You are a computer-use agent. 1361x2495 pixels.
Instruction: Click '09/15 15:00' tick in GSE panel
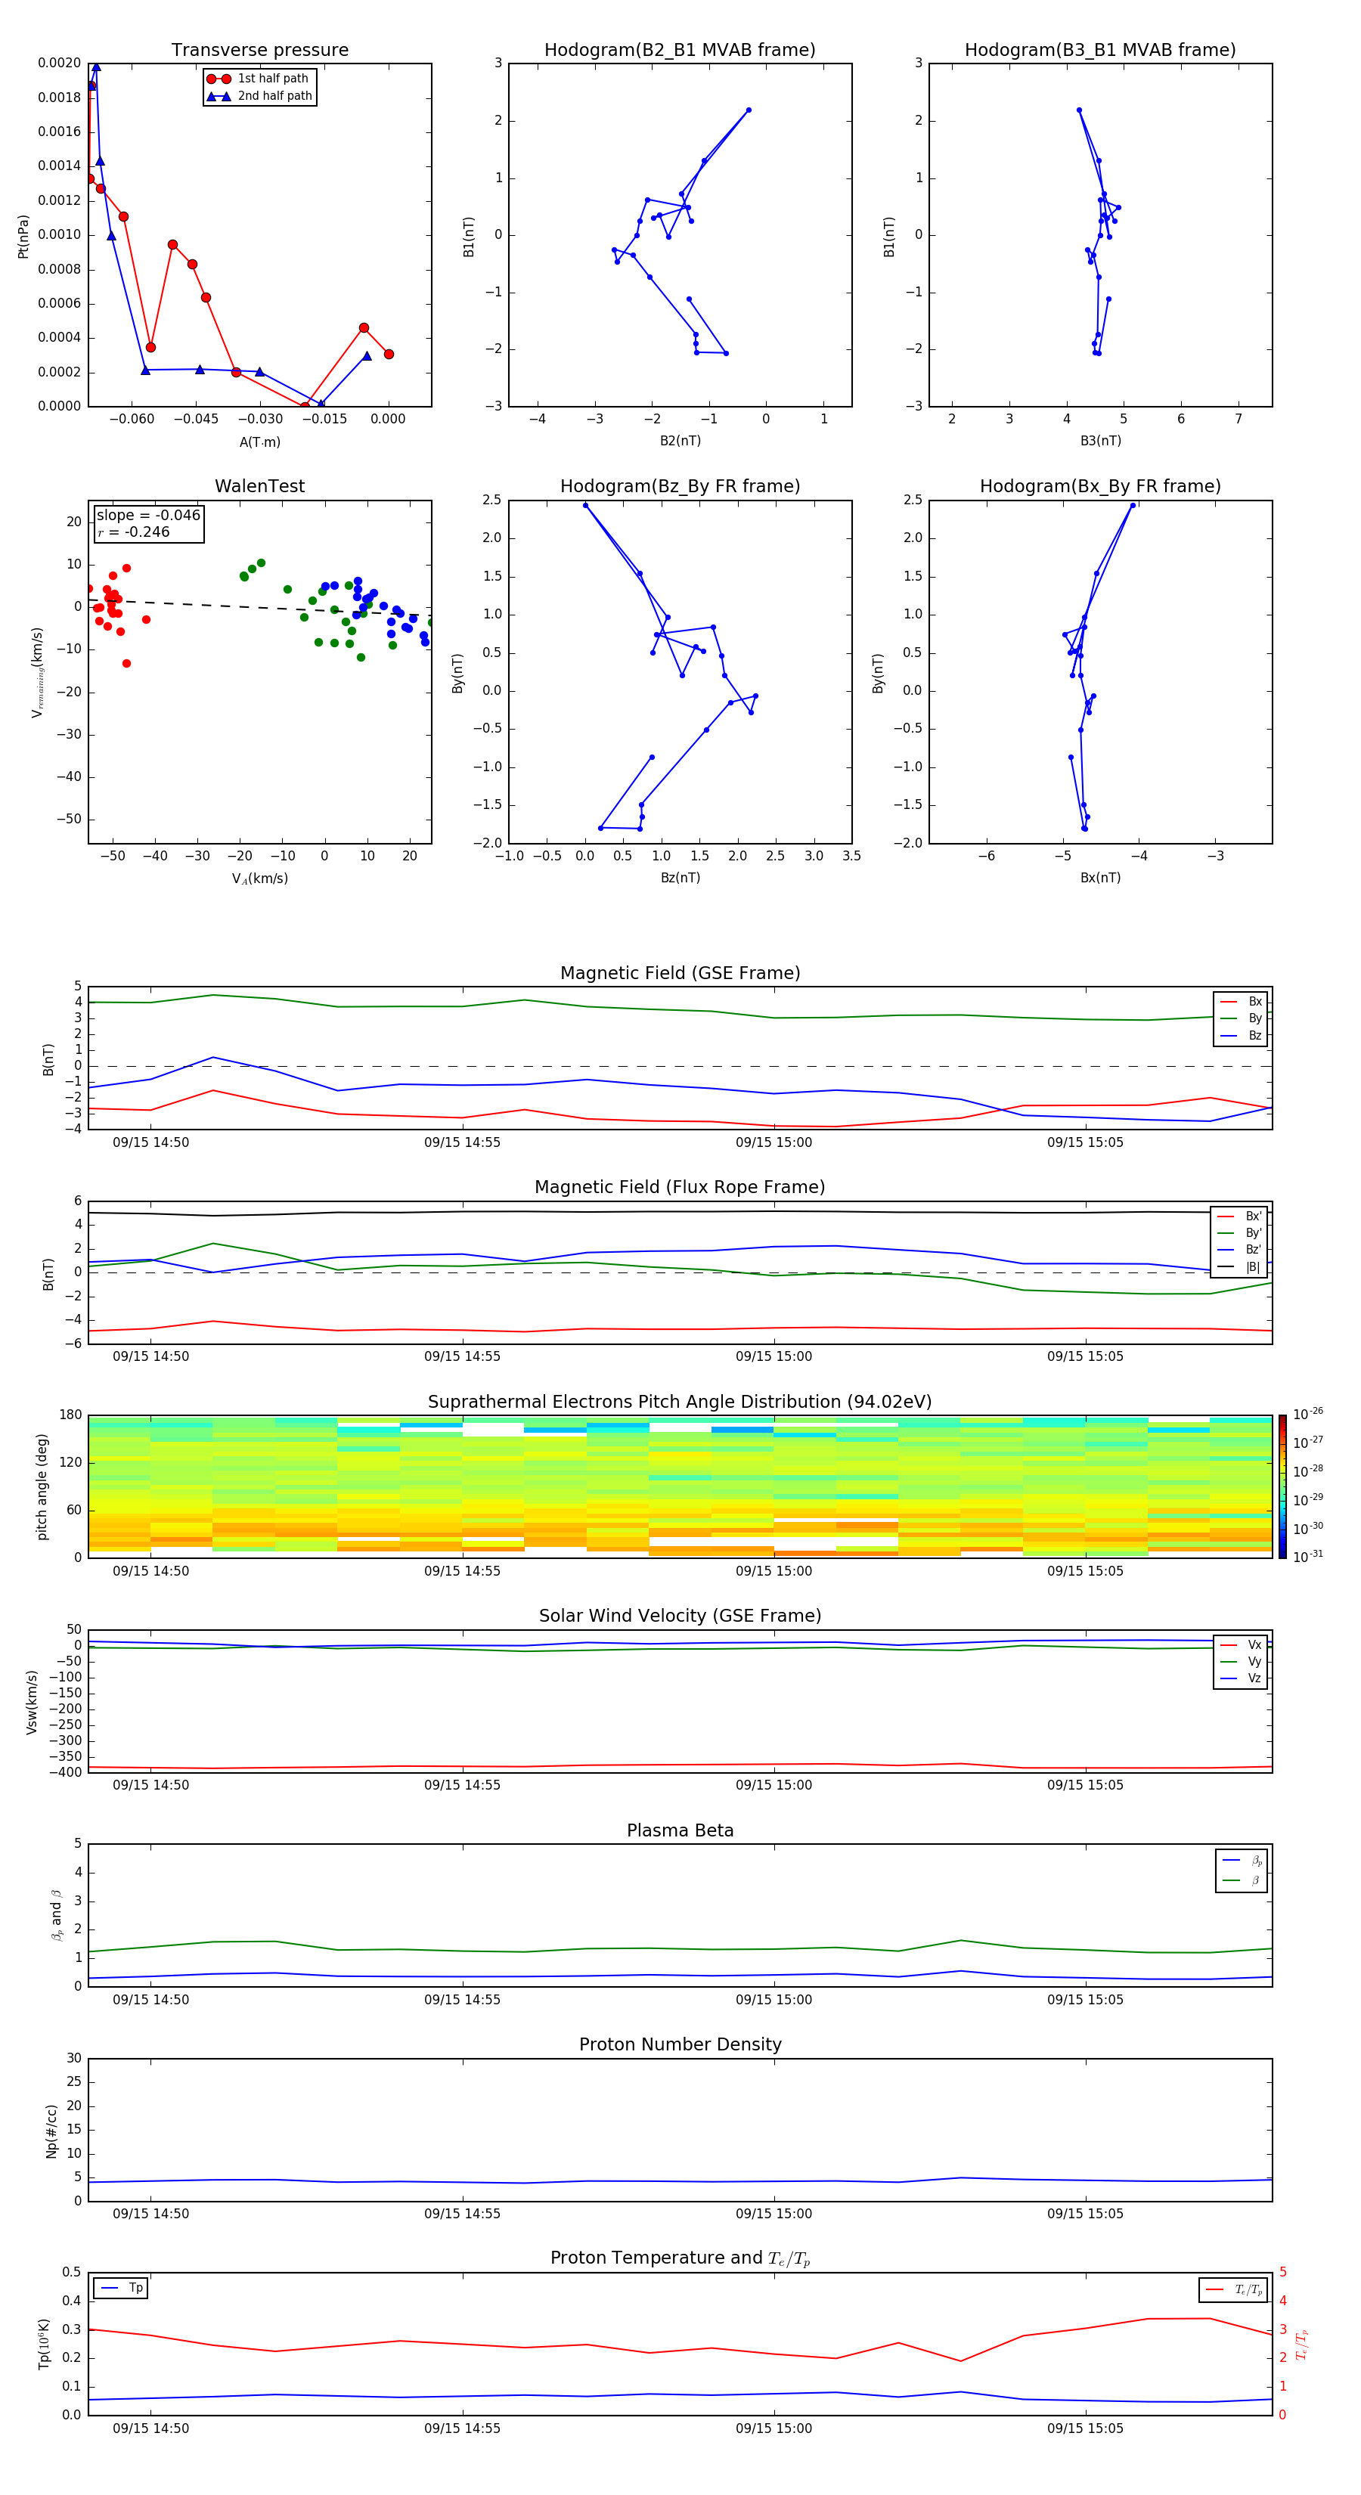(x=774, y=1143)
